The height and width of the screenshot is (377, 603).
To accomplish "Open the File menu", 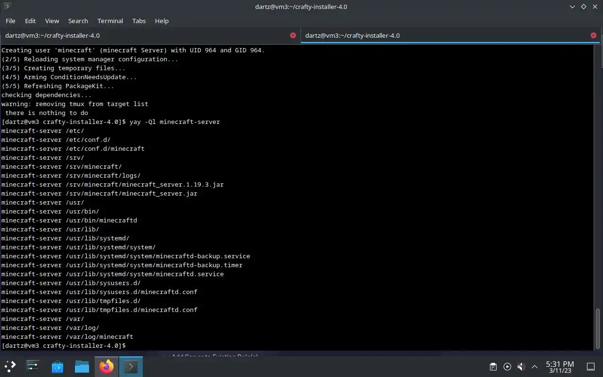I will (x=10, y=21).
